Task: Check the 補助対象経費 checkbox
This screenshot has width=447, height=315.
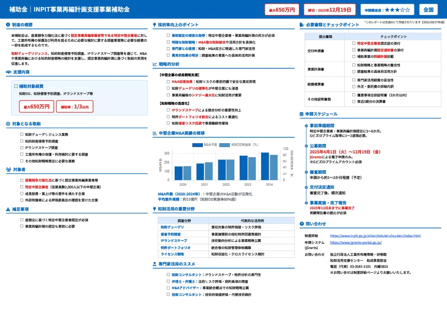Action: [x=16, y=86]
